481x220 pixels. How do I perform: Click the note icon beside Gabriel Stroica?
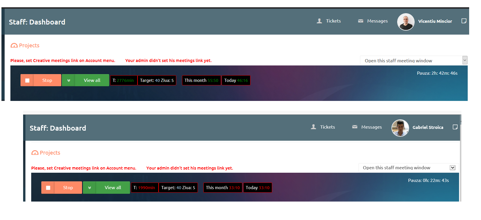[x=455, y=127]
